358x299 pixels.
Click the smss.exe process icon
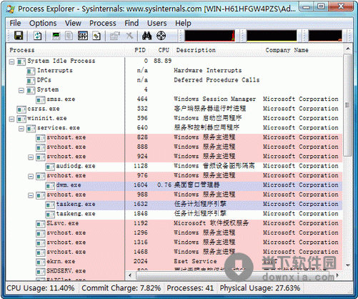[41, 99]
